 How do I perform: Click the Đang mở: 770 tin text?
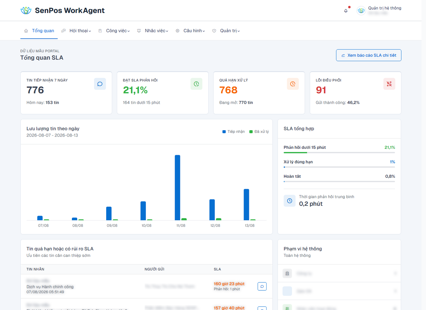(236, 103)
